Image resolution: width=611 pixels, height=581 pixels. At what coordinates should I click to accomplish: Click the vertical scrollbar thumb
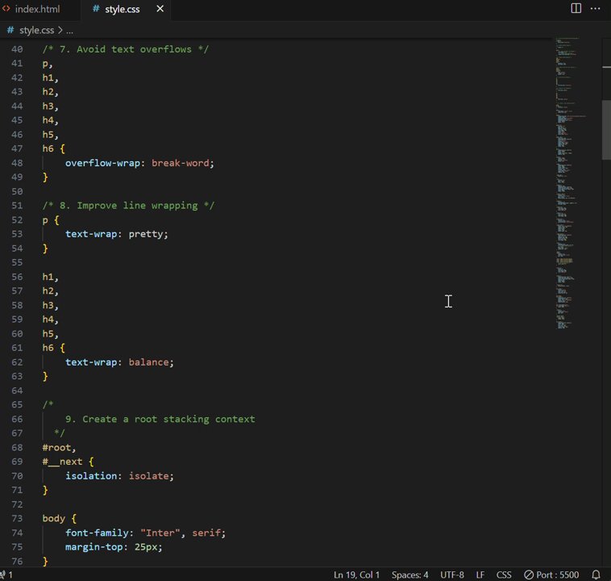(606, 130)
